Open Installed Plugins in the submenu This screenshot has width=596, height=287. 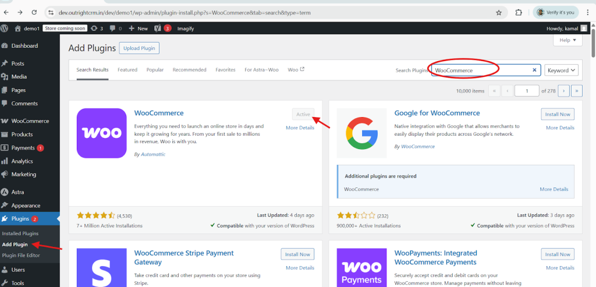click(20, 233)
